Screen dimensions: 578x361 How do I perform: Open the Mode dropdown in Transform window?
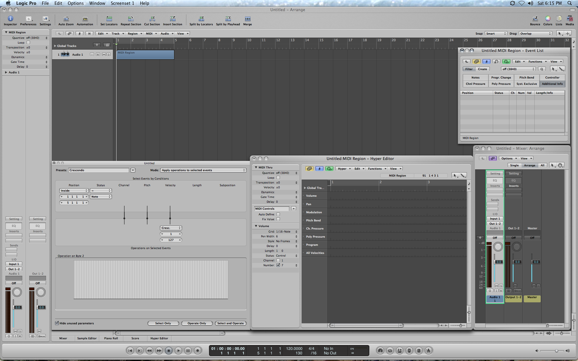pyautogui.click(x=203, y=170)
